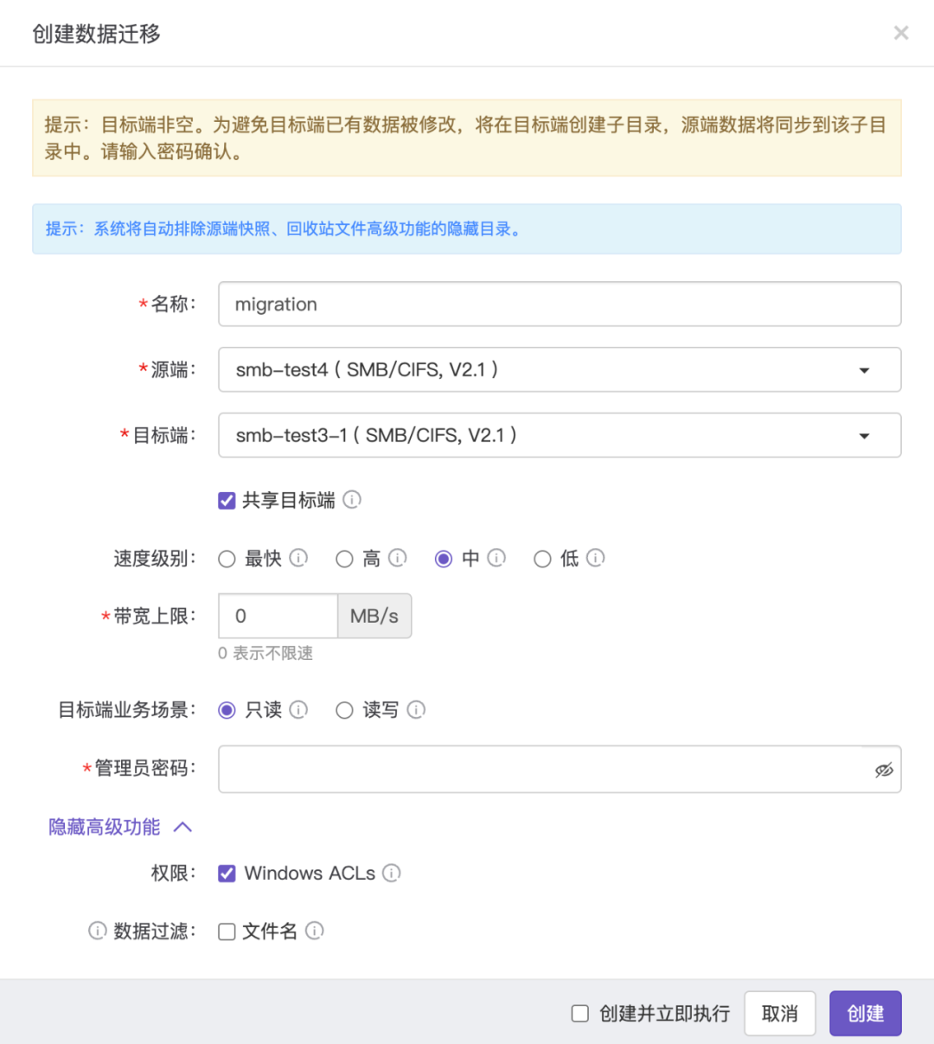
Task: Click the yellow 目标端非空 warning message
Action: click(x=467, y=138)
